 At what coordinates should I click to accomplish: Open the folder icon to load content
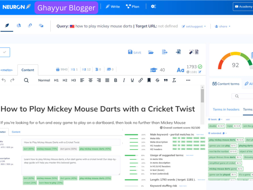click(151, 52)
